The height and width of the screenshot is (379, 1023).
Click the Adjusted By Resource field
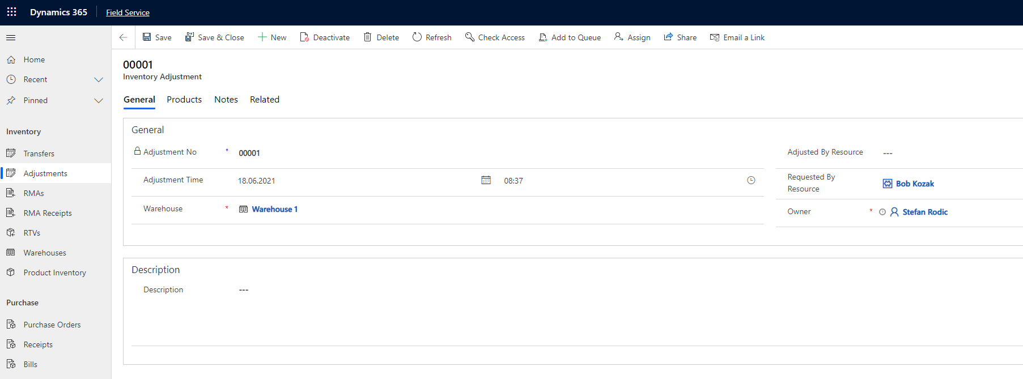tap(952, 153)
